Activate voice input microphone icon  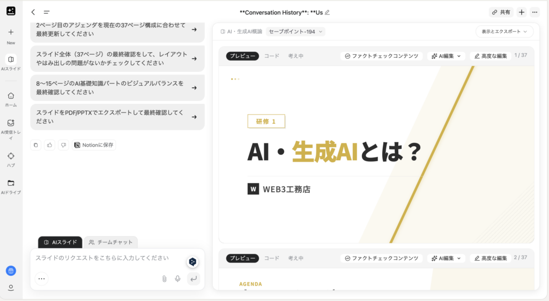click(177, 279)
